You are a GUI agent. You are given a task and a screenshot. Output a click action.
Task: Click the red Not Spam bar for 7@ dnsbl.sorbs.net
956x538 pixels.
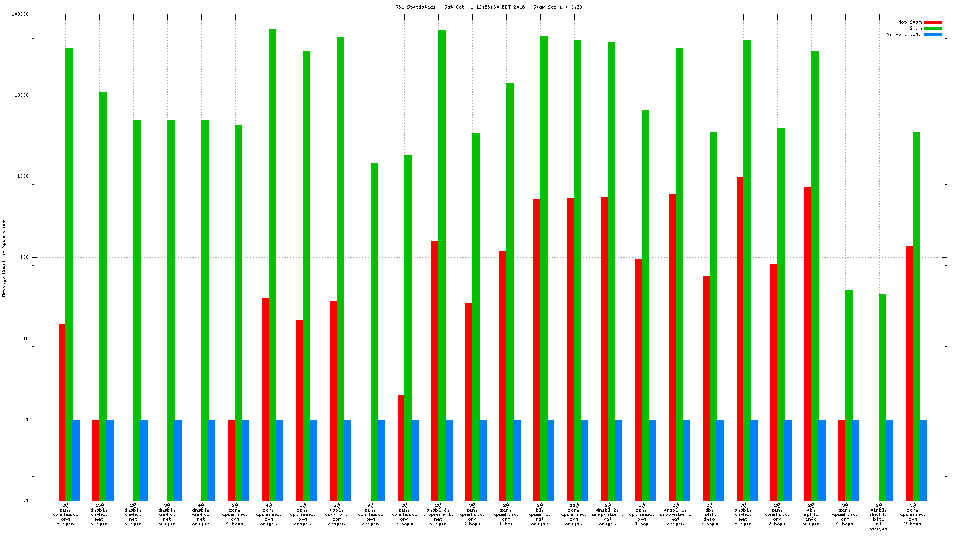click(x=740, y=338)
